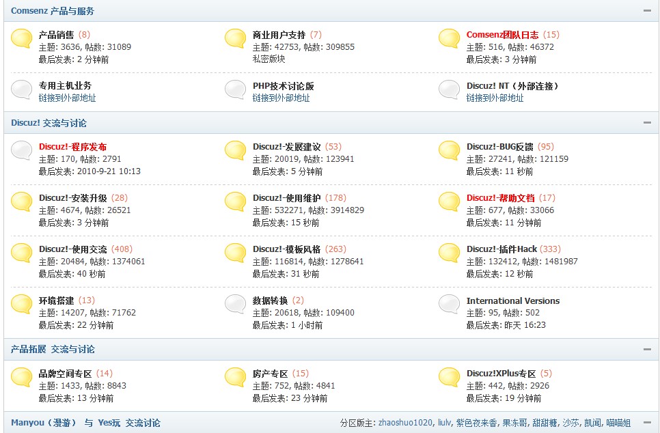
Task: Click the grey bubble icon beside PHP技术讨论版
Action: (x=235, y=90)
